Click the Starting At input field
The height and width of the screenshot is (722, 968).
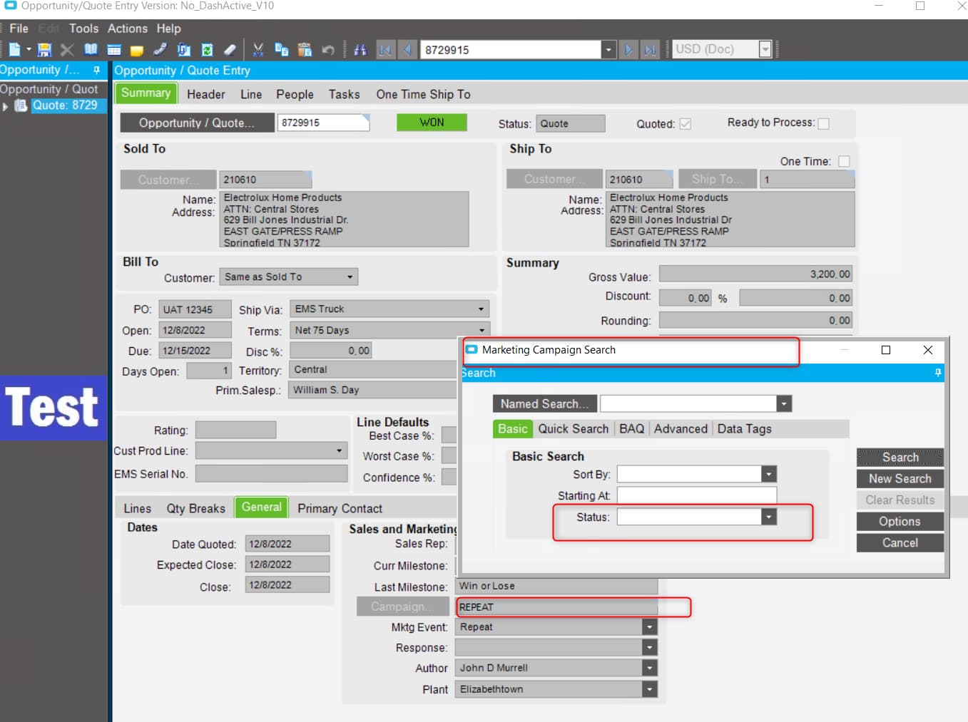(696, 495)
